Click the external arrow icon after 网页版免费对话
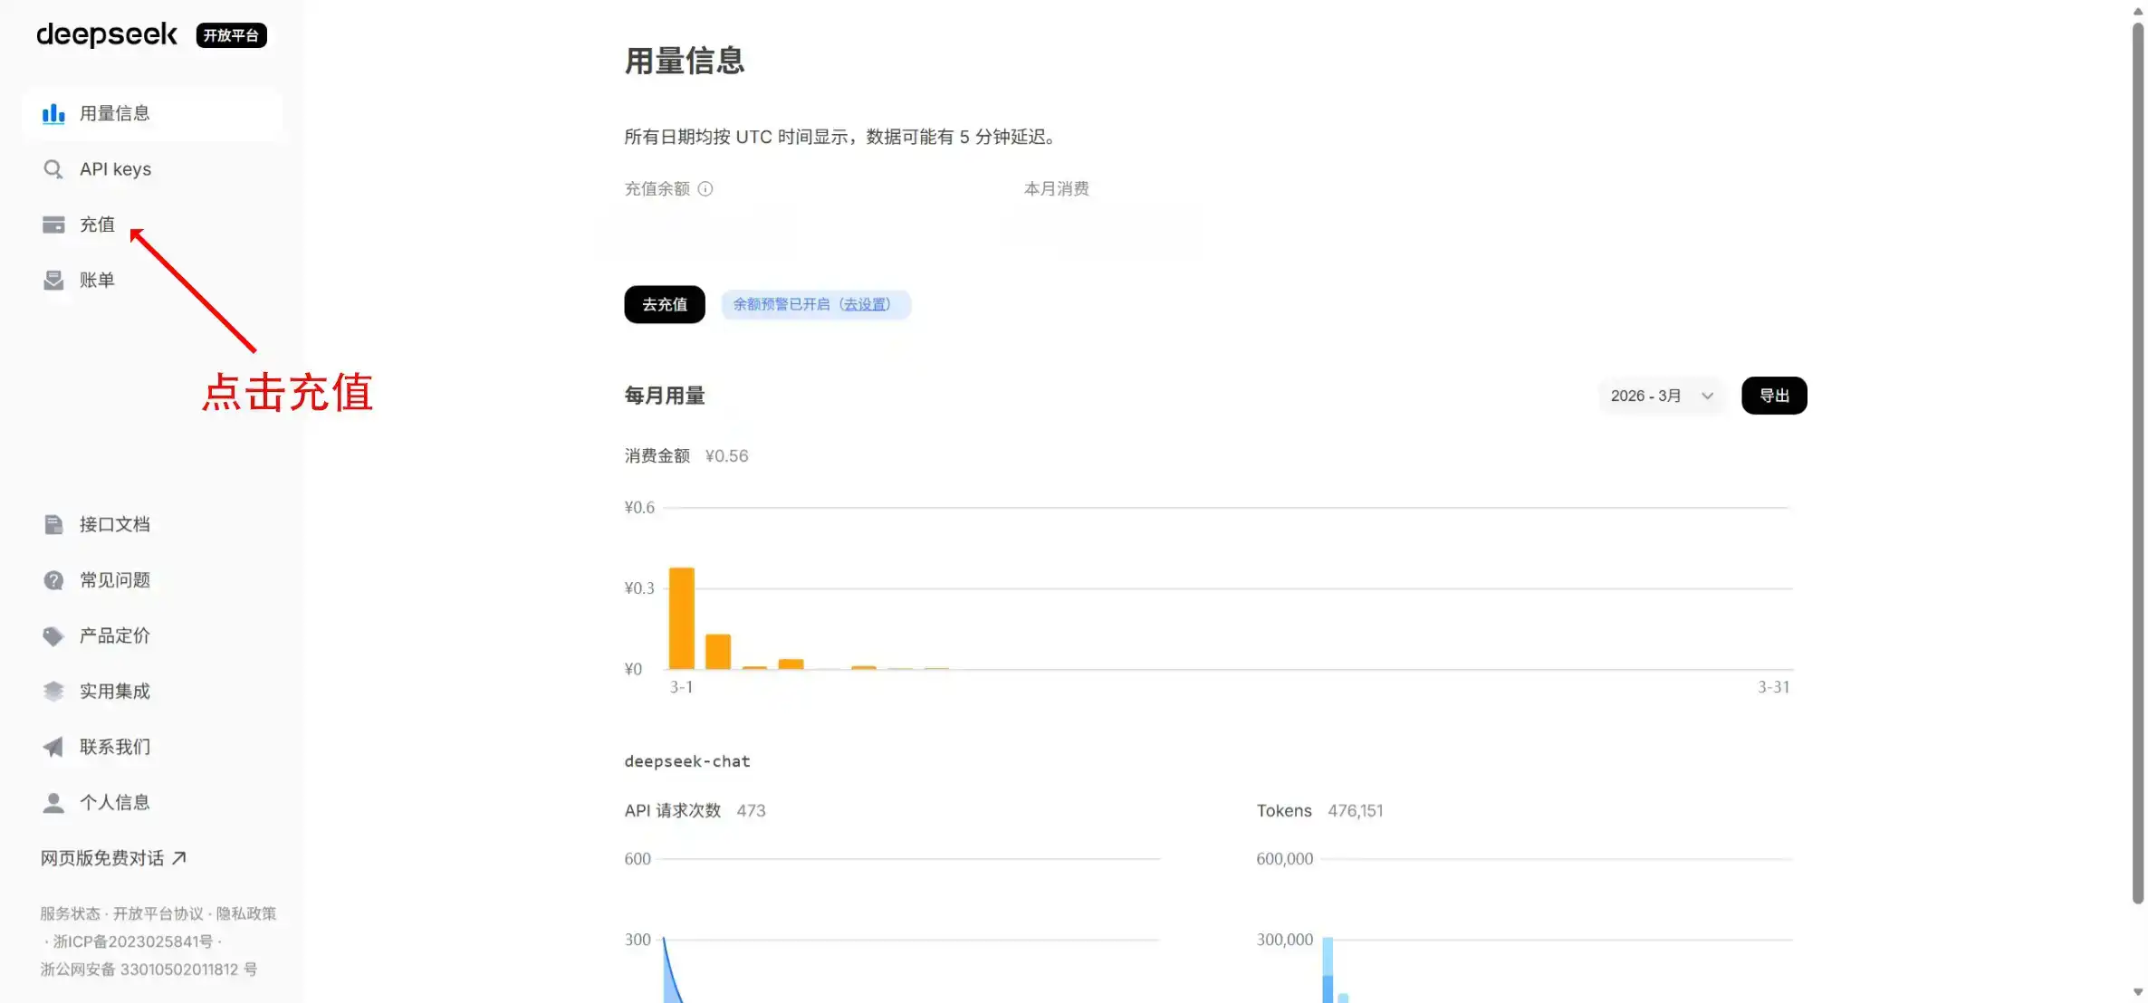Image resolution: width=2148 pixels, height=1003 pixels. [x=179, y=858]
